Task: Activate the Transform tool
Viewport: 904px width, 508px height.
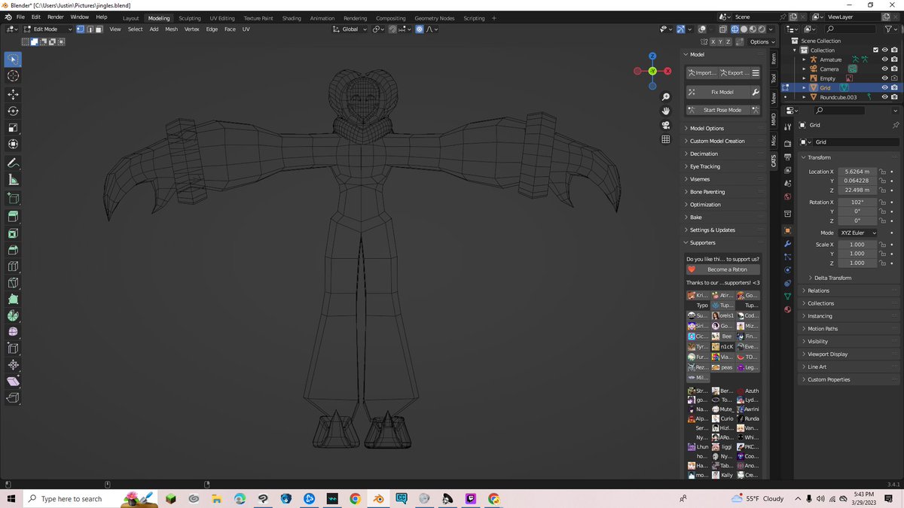Action: (13, 144)
